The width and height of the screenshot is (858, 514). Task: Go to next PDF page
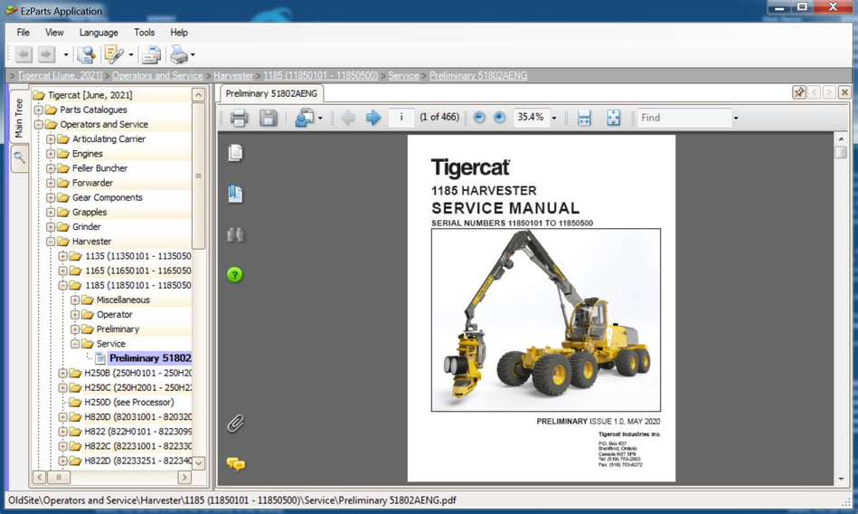[372, 118]
